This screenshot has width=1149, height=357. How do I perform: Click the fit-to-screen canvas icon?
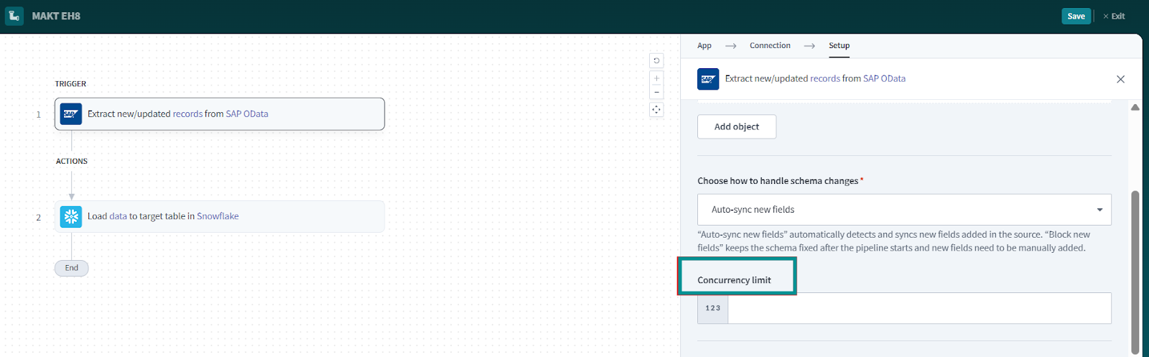pyautogui.click(x=656, y=110)
